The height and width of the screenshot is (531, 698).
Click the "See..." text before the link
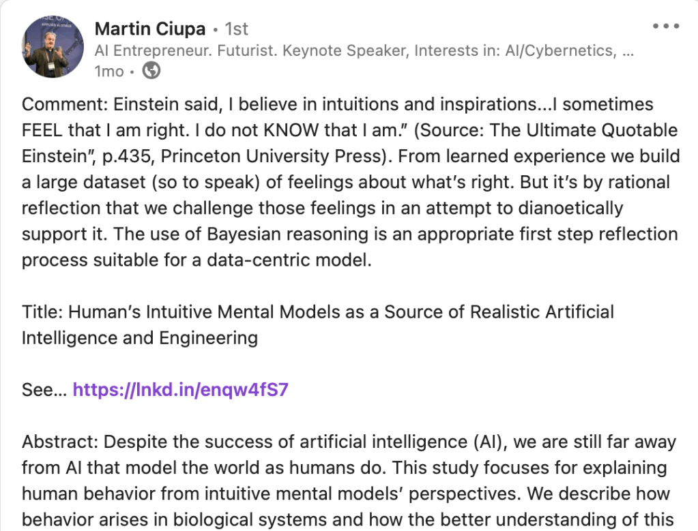point(44,390)
